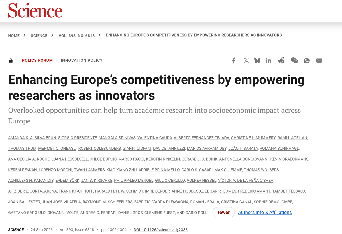Open author Chloé Dupuis

[x=103, y=159]
